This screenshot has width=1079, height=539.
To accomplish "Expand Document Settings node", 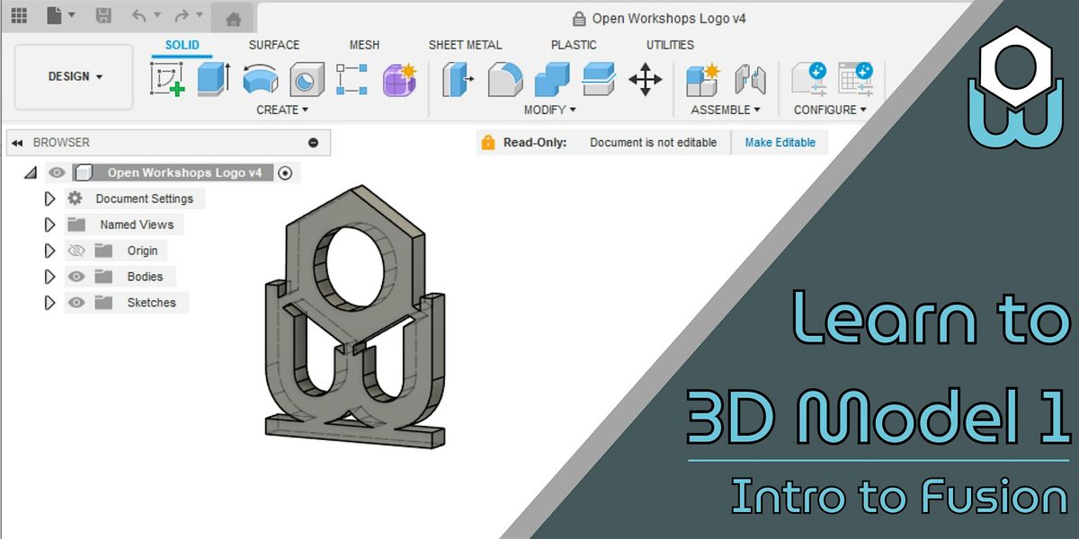I will [49, 199].
